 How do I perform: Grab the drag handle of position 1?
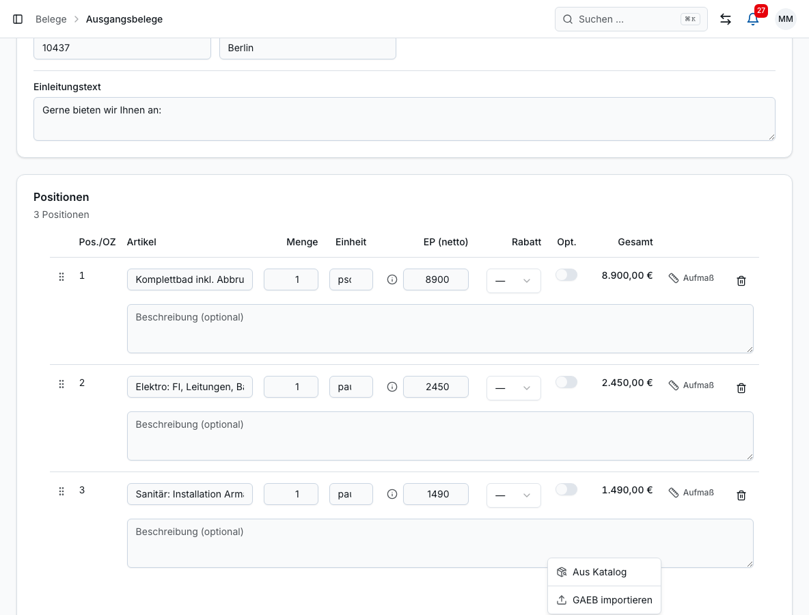[61, 277]
